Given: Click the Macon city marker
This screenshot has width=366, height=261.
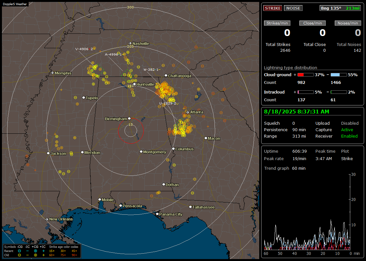Looking at the screenshot, I should coord(206,138).
